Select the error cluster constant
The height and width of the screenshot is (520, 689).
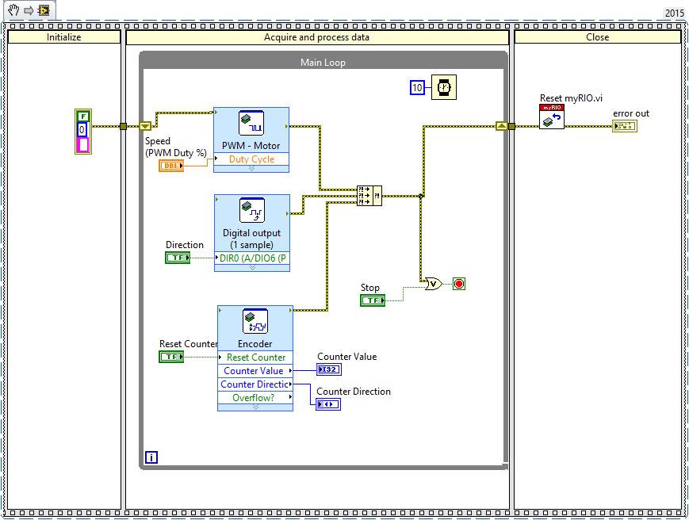[x=83, y=132]
